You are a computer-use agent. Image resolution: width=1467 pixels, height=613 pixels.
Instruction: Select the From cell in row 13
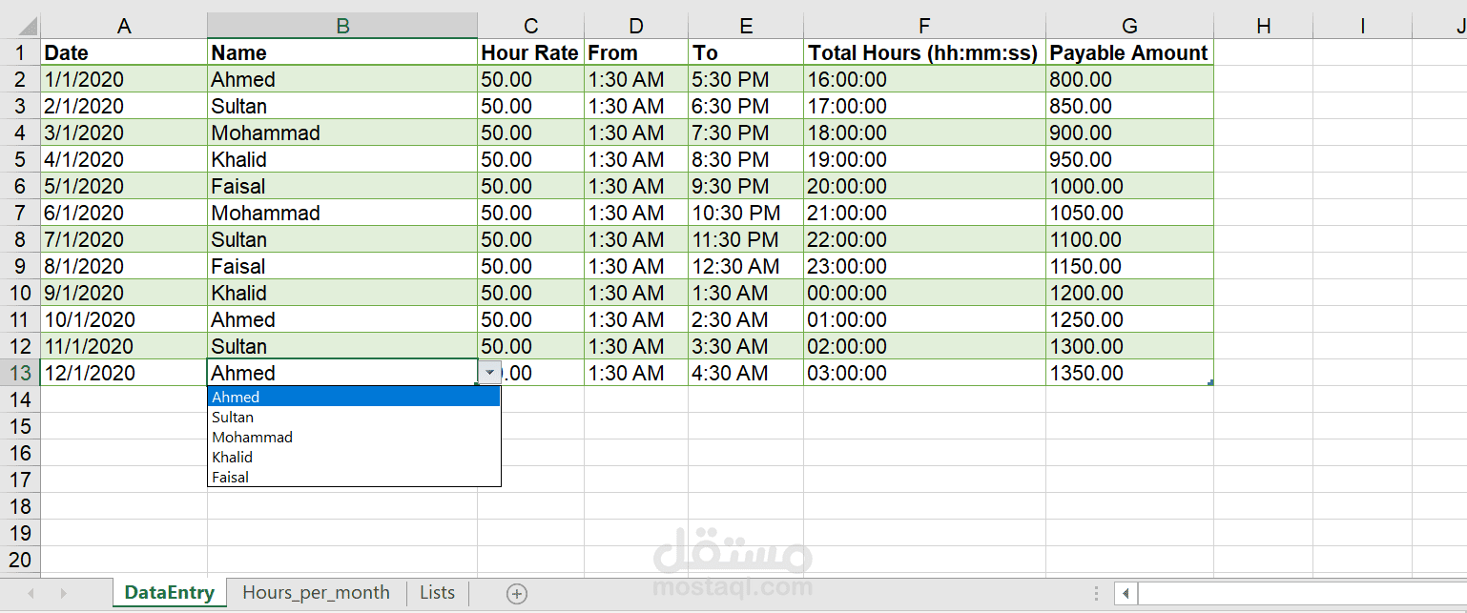coord(636,374)
